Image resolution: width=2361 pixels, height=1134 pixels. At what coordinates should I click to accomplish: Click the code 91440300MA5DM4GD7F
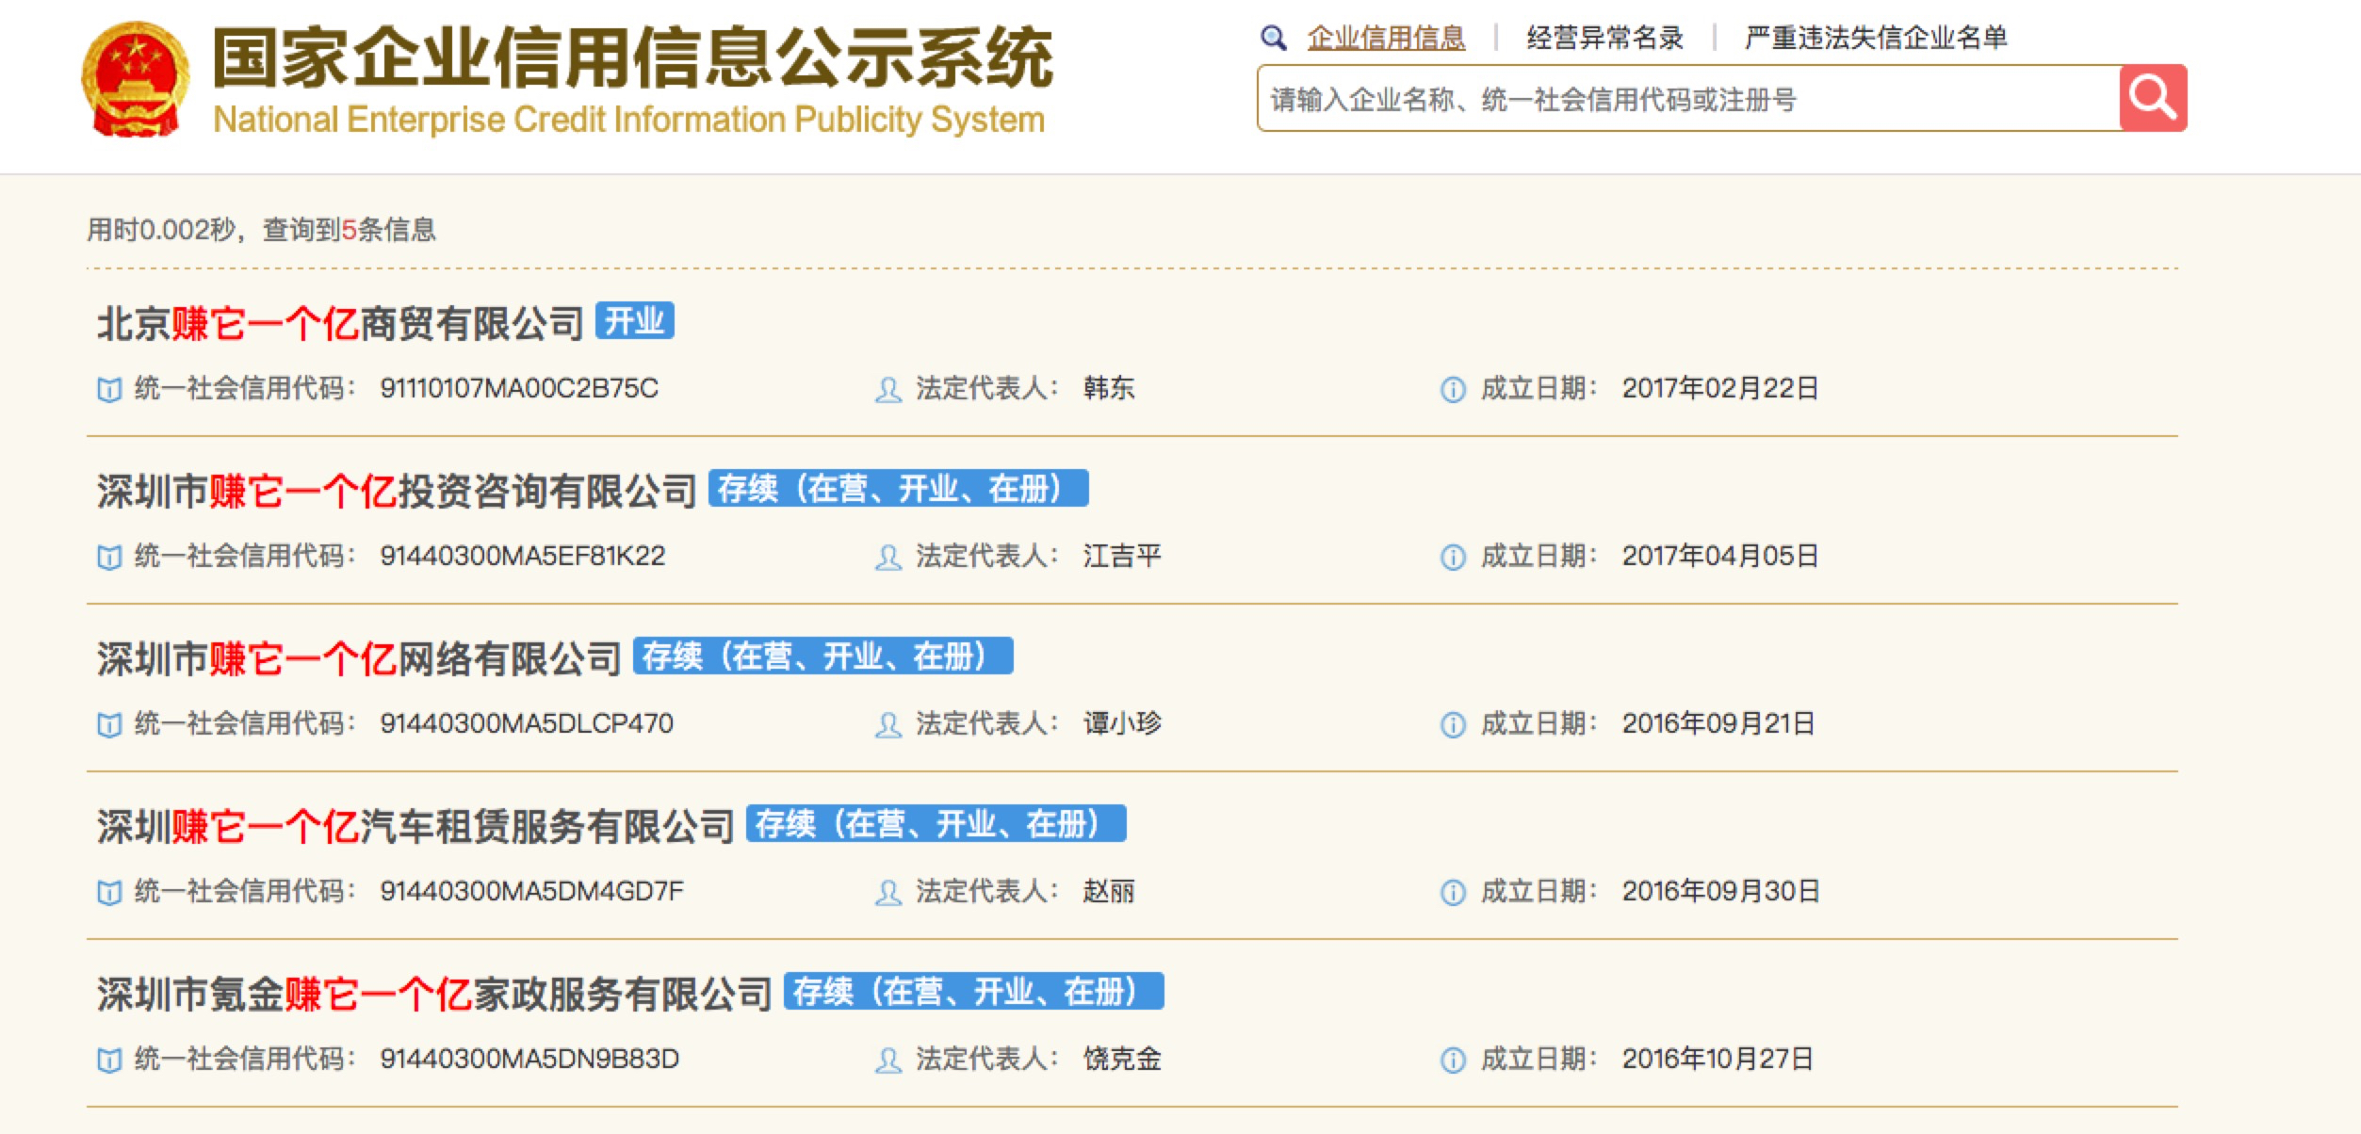point(531,891)
